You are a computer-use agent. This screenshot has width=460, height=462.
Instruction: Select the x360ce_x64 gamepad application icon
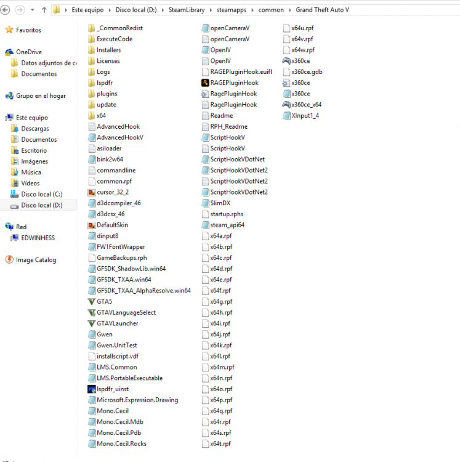tap(286, 105)
